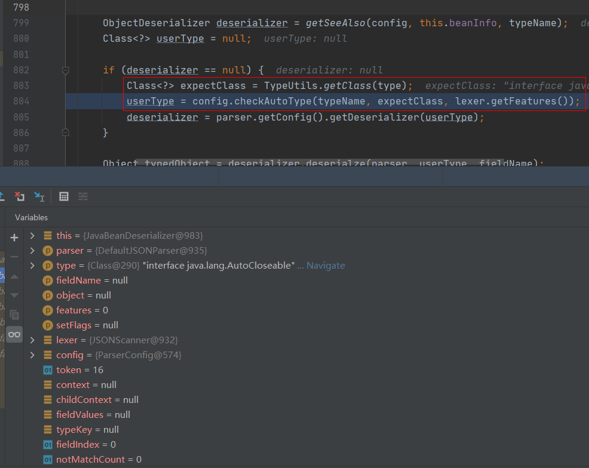Toggle Show Watches glasses button
Screen dimensions: 589x468
coord(14,334)
